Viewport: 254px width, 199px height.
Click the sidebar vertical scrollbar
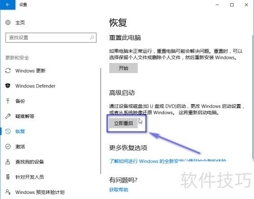pyautogui.click(x=101, y=121)
